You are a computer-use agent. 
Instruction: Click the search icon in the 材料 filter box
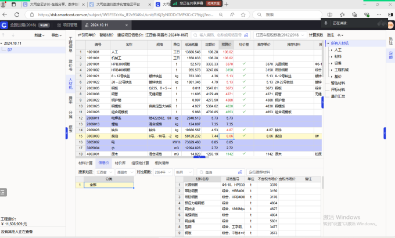click(202, 172)
